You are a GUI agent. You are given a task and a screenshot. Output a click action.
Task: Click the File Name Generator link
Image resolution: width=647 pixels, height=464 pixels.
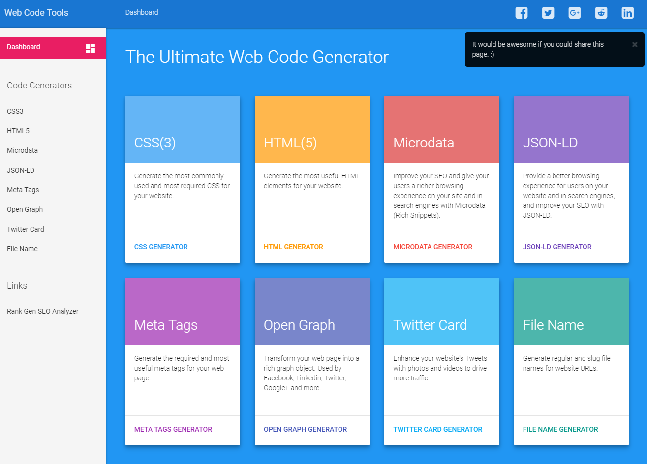pos(560,429)
